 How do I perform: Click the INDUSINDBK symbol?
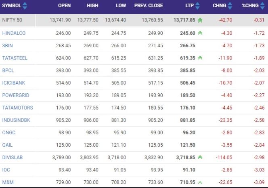[16, 120]
